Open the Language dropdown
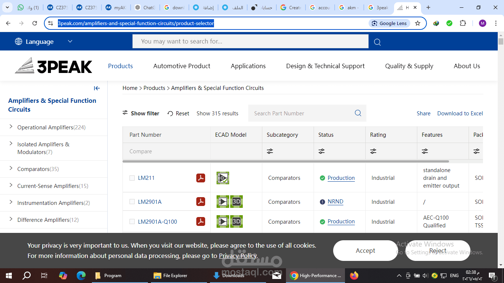Screen dimensions: 504x283 click(44, 42)
